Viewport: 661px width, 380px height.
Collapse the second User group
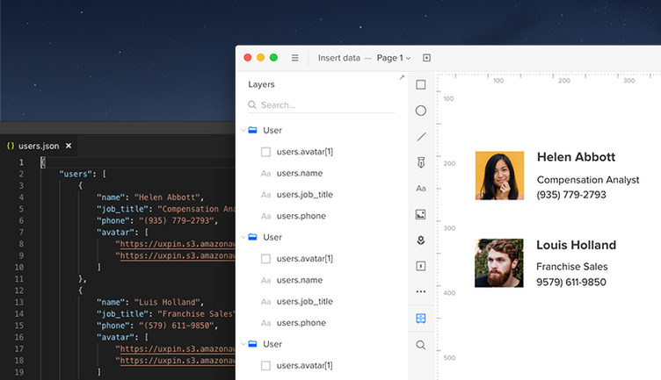coord(243,237)
